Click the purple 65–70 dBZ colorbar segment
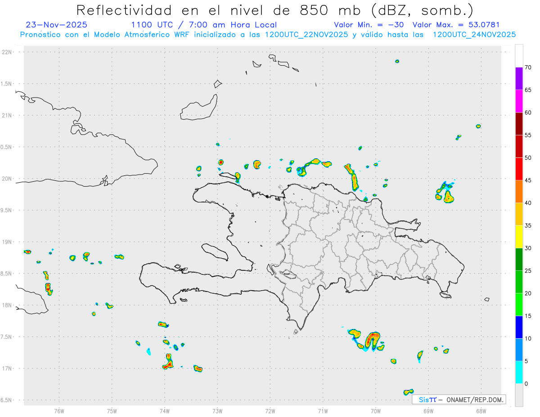Screen dimensions: 540x417 click(519, 79)
